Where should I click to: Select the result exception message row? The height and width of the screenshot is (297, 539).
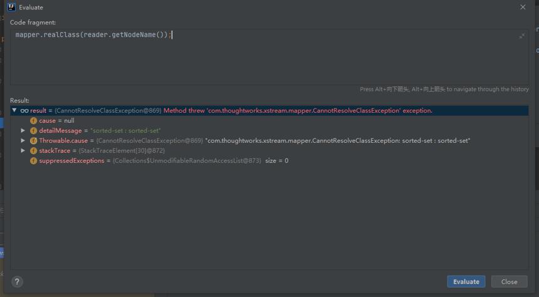(269, 111)
